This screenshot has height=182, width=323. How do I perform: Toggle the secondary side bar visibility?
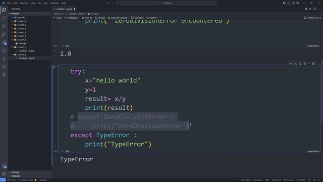coord(293,3)
